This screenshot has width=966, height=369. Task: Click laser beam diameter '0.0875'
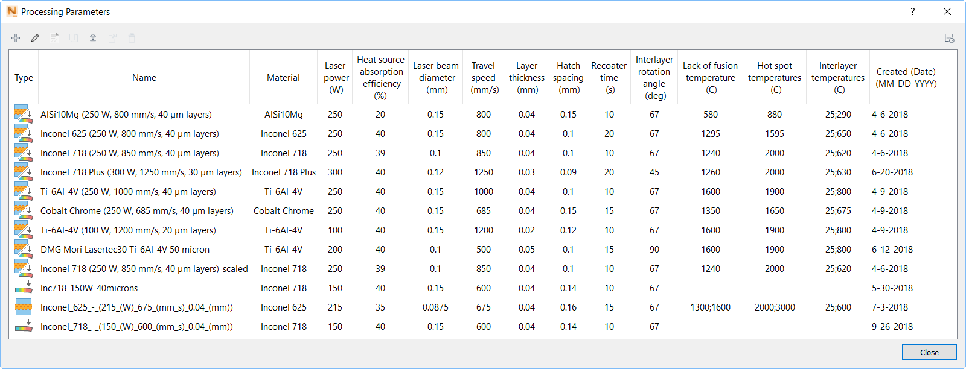[x=436, y=307]
